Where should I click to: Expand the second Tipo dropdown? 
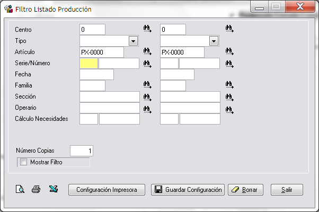tap(214, 41)
